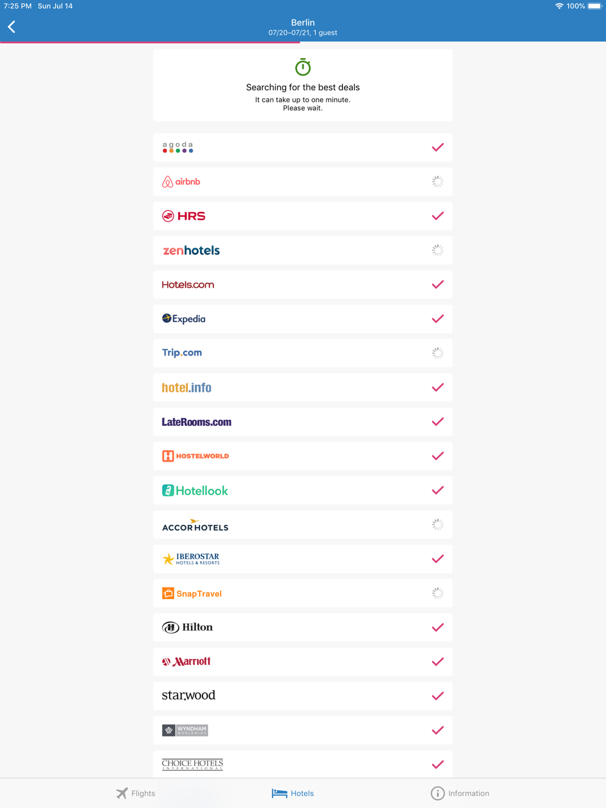Select the Hotels tab
The image size is (606, 808).
[293, 793]
